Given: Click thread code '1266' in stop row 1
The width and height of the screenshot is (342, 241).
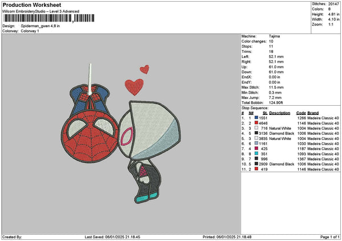Looking at the screenshot, I should coord(302,118).
